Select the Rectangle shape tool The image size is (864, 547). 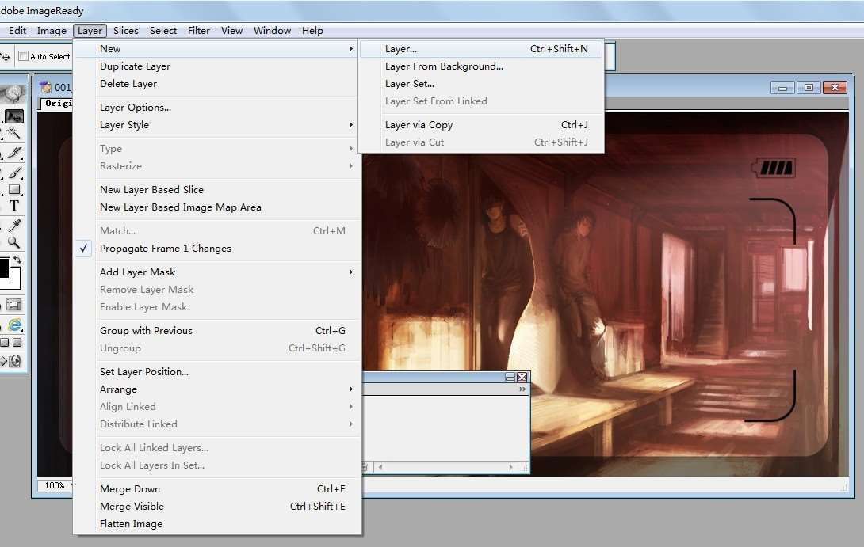(14, 190)
